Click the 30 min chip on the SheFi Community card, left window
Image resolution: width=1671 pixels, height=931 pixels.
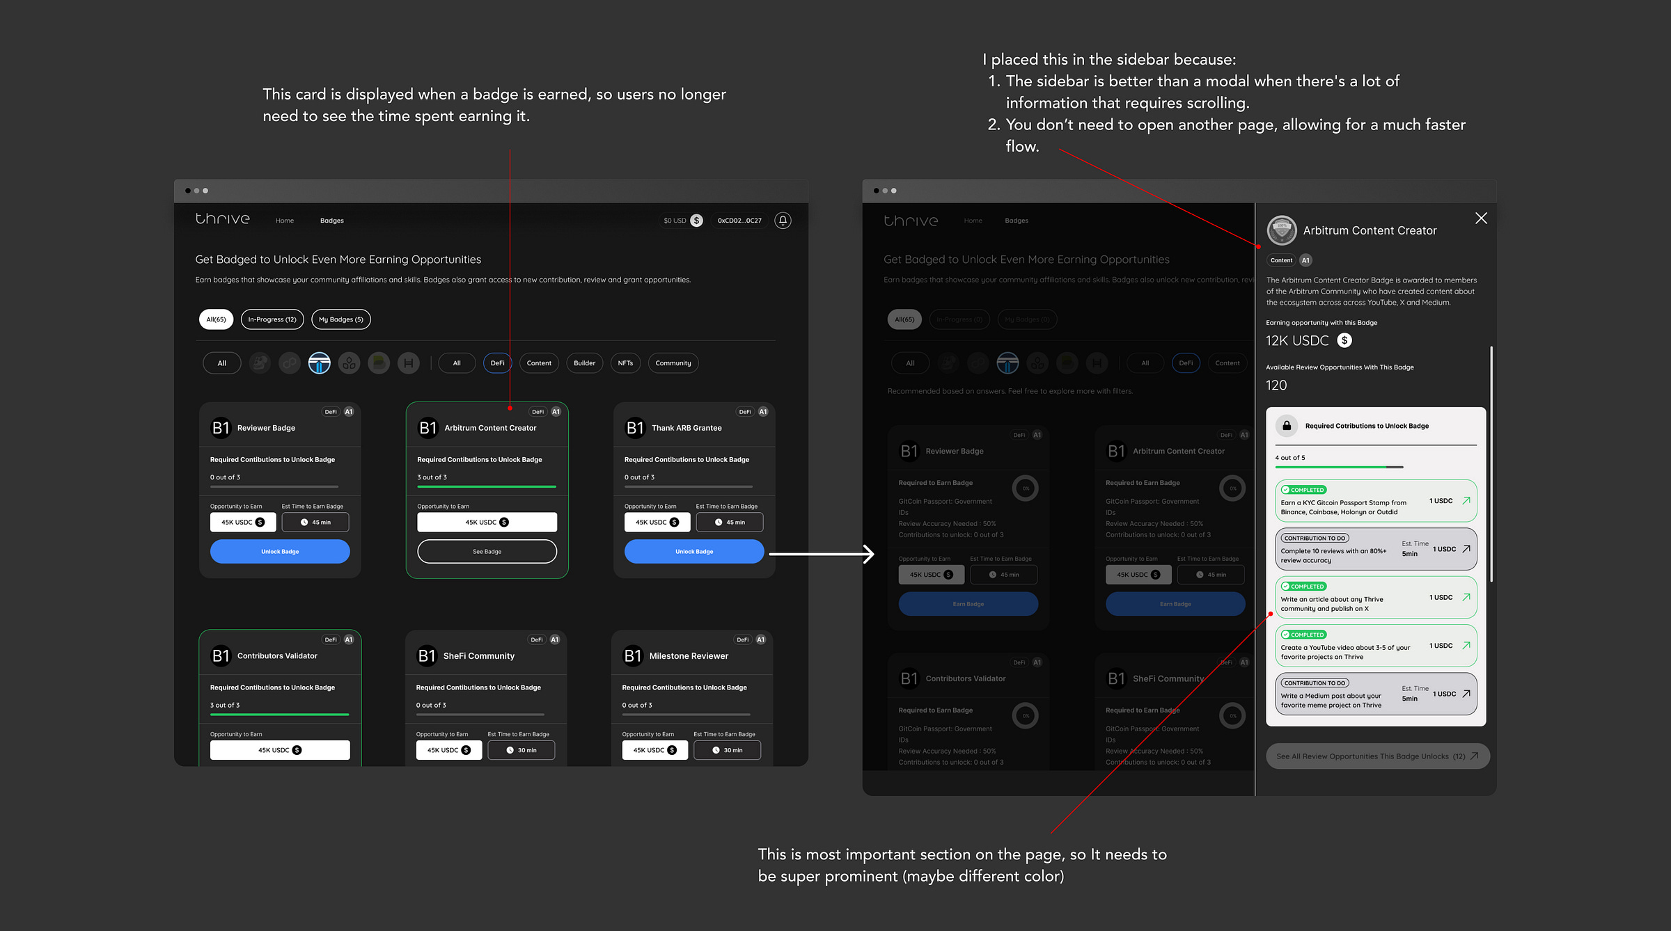tap(521, 750)
